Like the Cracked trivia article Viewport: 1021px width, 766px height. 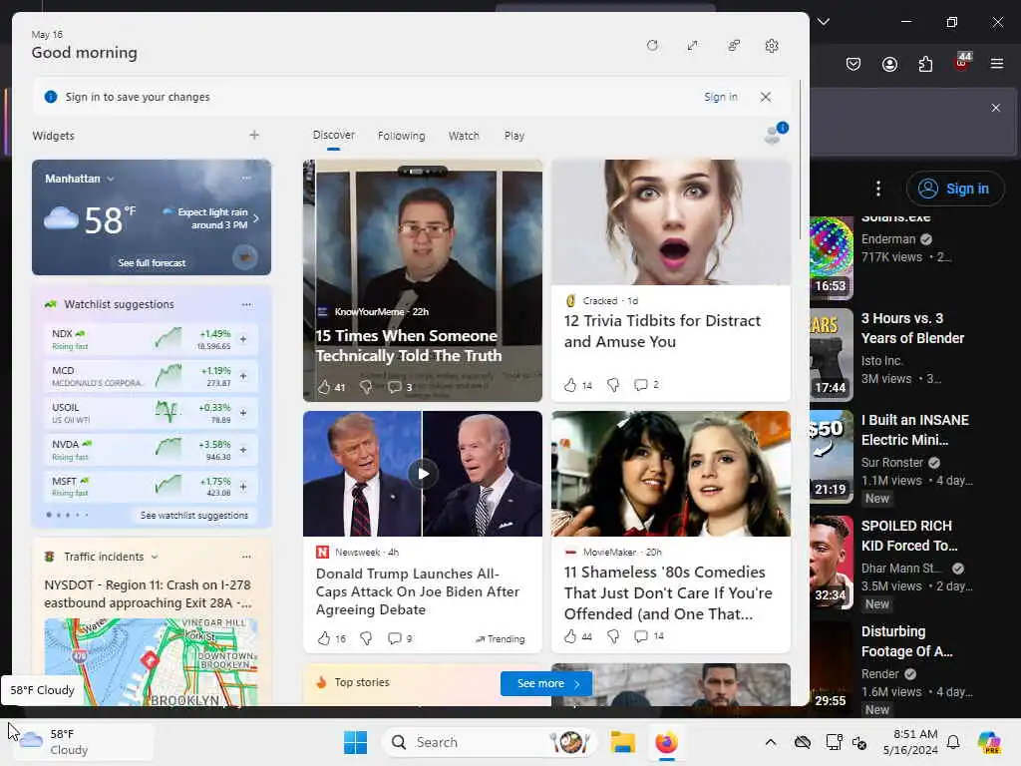[570, 385]
